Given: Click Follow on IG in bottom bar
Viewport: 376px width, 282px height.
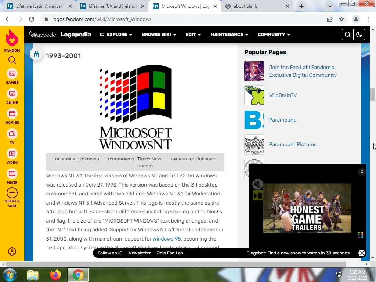Looking at the screenshot, I should coord(110,253).
